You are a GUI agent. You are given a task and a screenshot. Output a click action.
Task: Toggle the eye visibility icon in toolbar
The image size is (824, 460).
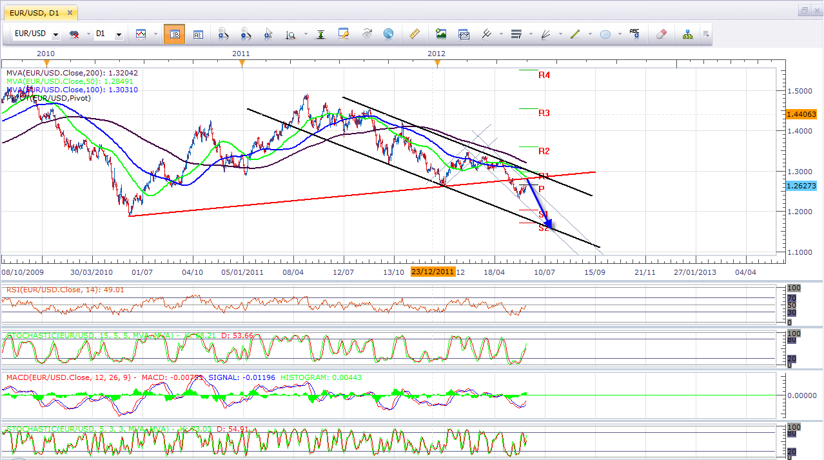tap(367, 34)
